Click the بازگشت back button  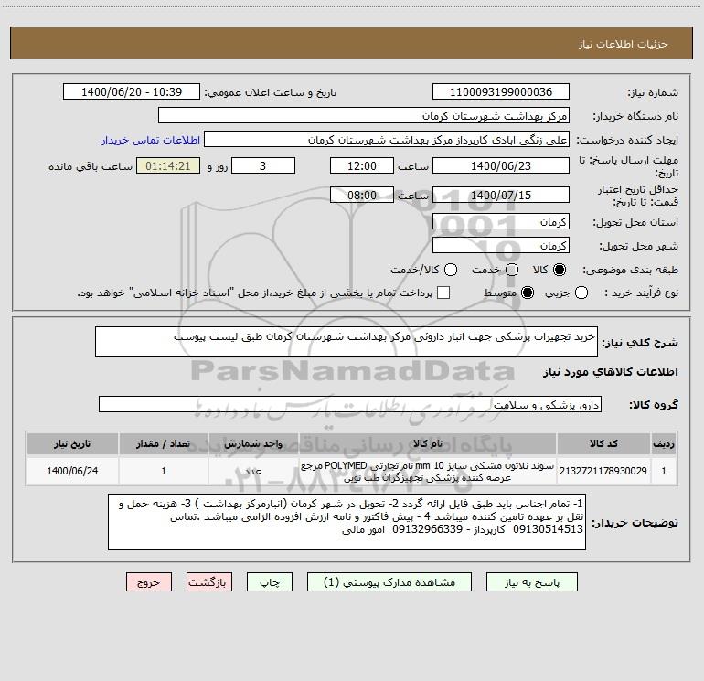[209, 582]
